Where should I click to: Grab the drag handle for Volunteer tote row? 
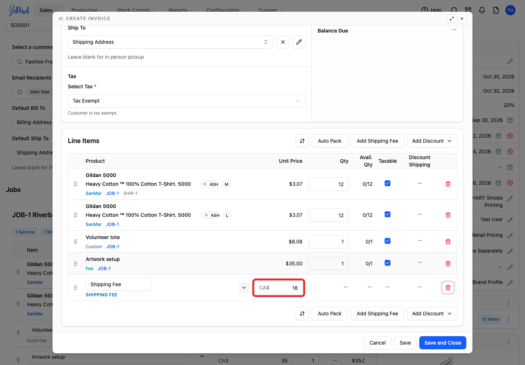75,242
